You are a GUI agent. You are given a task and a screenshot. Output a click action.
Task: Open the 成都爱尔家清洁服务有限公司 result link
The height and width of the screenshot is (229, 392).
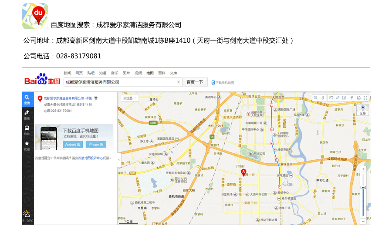(x=64, y=98)
